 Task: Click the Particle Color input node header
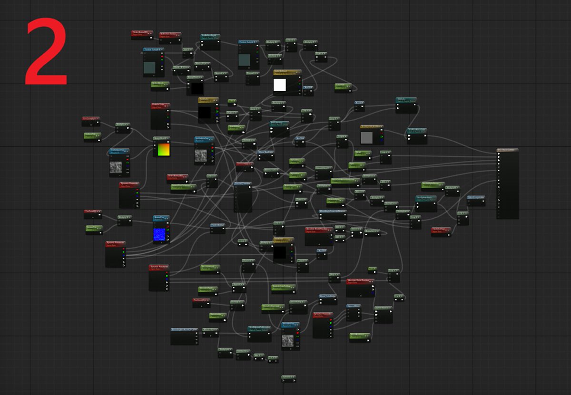tap(160, 106)
